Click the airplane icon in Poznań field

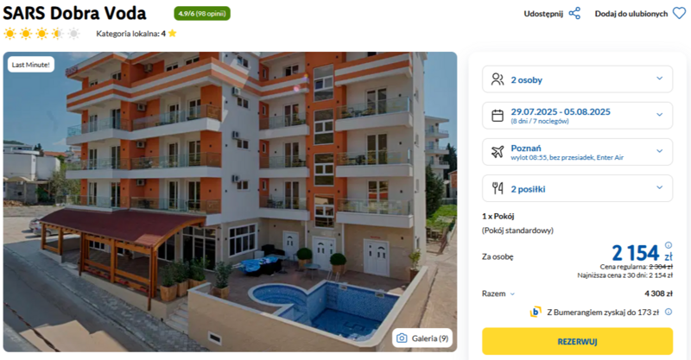click(x=498, y=152)
